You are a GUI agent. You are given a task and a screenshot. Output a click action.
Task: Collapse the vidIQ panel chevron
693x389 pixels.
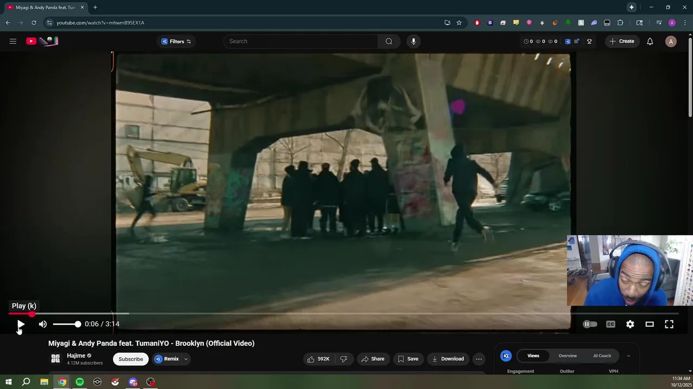pos(629,356)
